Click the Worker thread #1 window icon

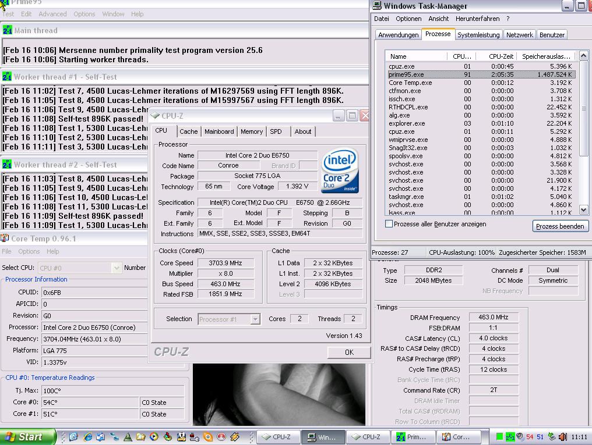click(x=7, y=76)
